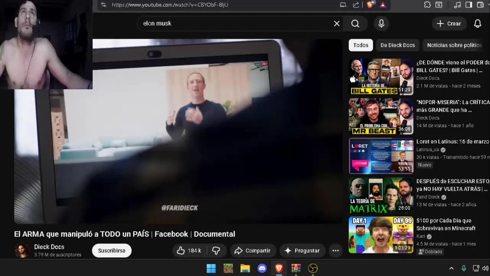This screenshot has height=276, width=490.
Task: Select the YouTube URL in the address bar
Action: (x=170, y=5)
